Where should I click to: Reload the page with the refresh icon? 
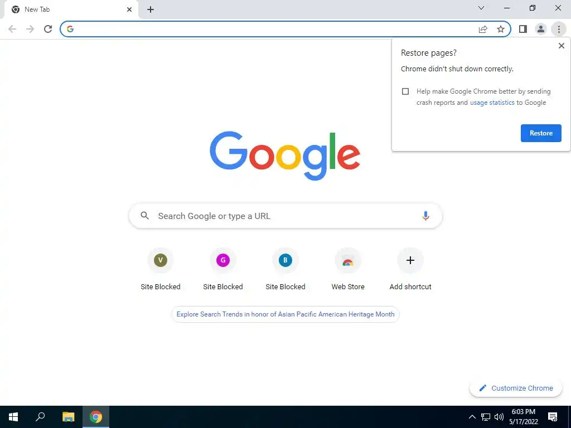click(x=48, y=29)
